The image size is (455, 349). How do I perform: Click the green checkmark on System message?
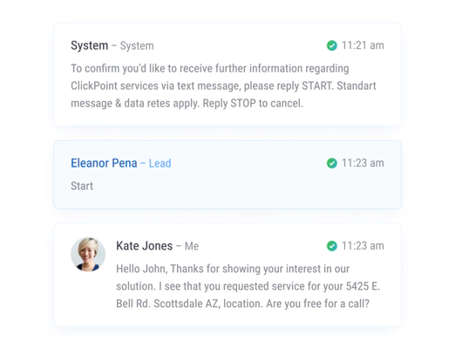point(332,45)
